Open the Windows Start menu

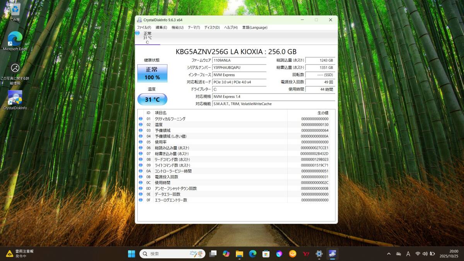[x=131, y=254]
